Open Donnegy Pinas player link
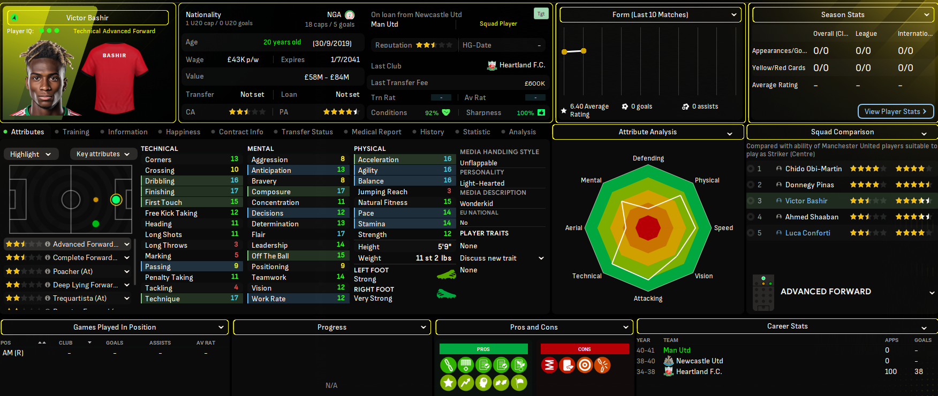 (x=809, y=185)
